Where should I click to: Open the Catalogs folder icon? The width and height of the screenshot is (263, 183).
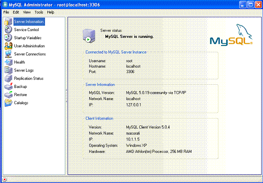click(x=8, y=103)
